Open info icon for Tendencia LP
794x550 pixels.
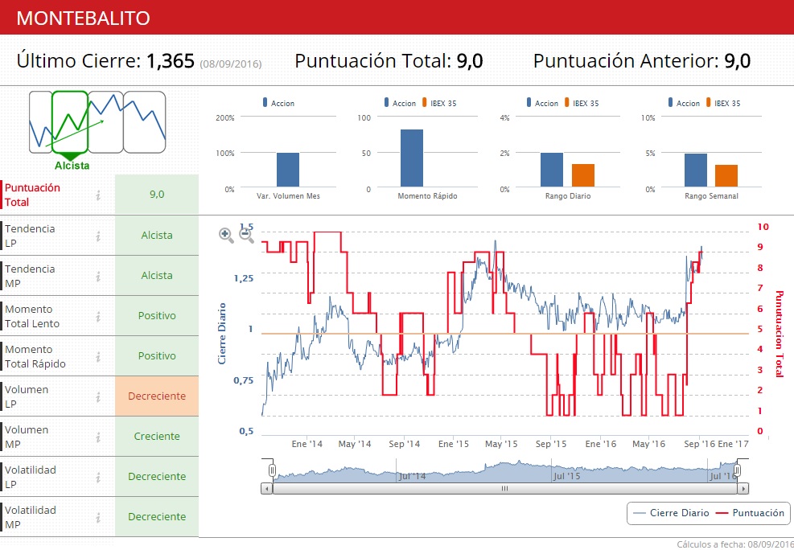click(x=98, y=236)
